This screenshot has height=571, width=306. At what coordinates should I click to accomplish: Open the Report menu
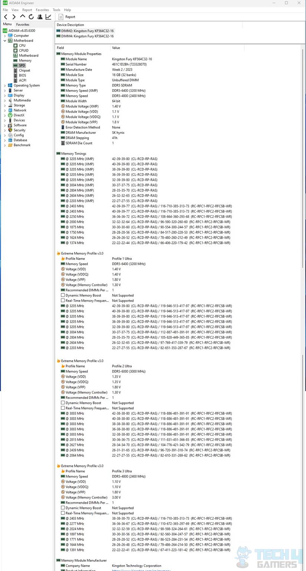[27, 10]
